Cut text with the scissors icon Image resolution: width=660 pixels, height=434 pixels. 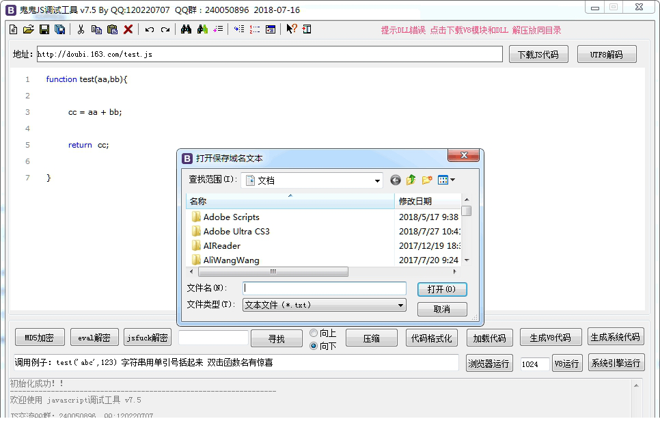(x=82, y=29)
